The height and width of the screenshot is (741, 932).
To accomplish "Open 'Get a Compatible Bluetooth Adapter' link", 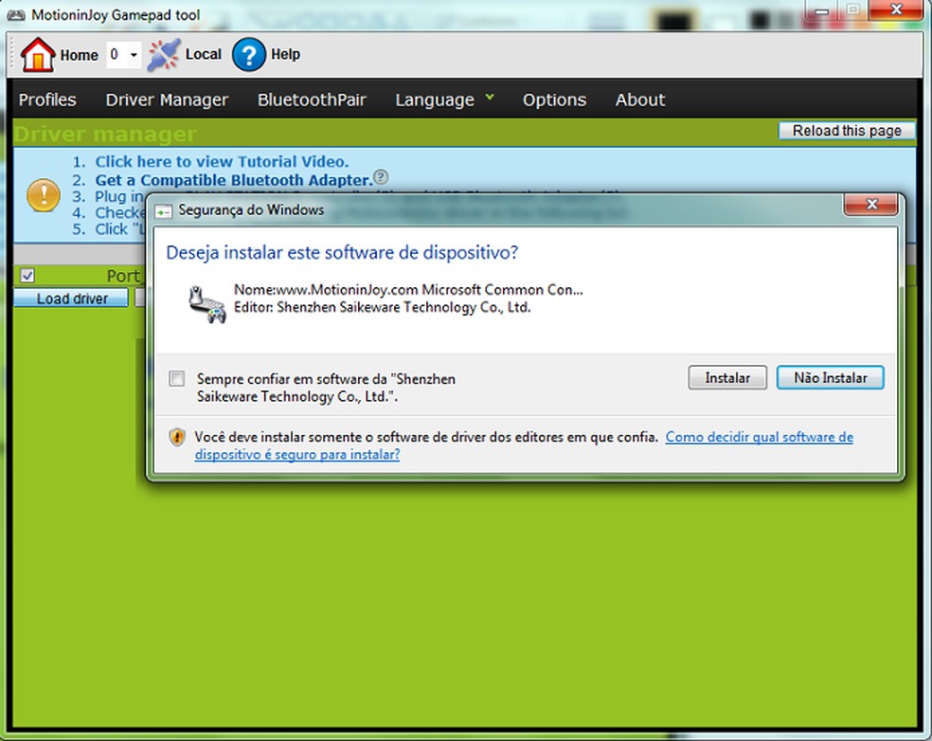I will (234, 180).
